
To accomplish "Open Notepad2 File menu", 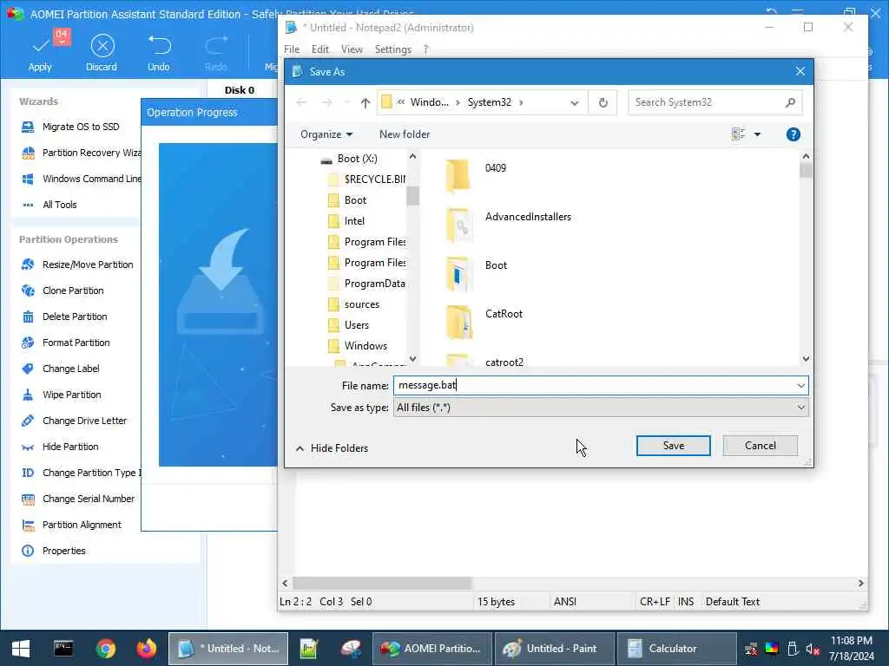I will click(292, 49).
